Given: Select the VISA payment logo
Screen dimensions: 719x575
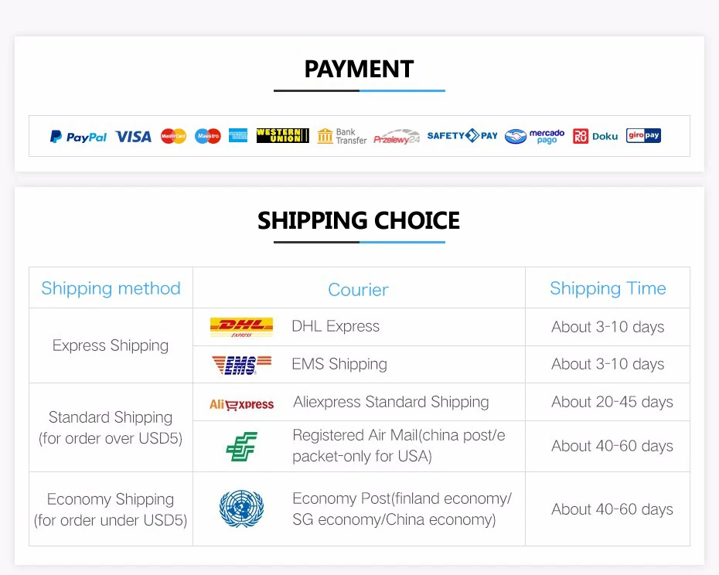Looking at the screenshot, I should pyautogui.click(x=133, y=137).
